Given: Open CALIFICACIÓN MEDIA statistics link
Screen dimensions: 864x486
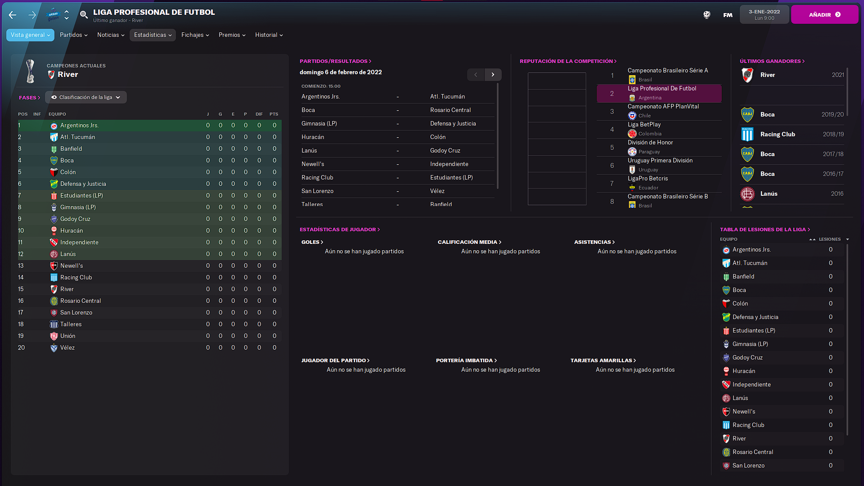Looking at the screenshot, I should coord(469,242).
